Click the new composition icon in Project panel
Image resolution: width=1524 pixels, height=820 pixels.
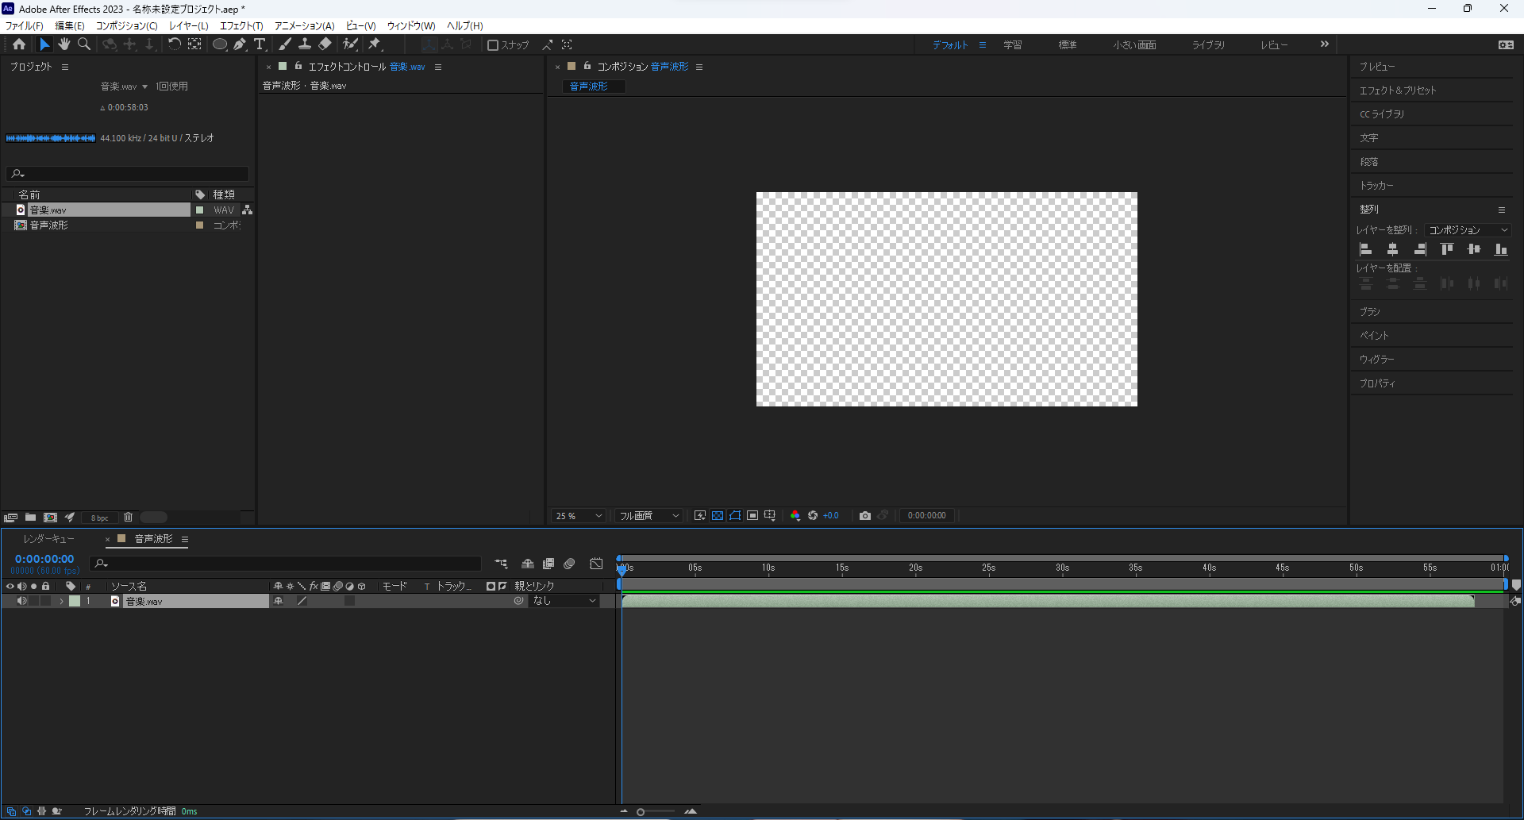pos(50,518)
